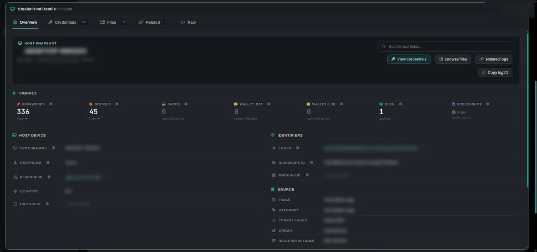Click the info icon next to Cards

point(186,104)
